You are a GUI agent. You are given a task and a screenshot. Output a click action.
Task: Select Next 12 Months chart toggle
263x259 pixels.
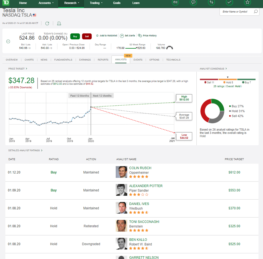pyautogui.click(x=102, y=96)
